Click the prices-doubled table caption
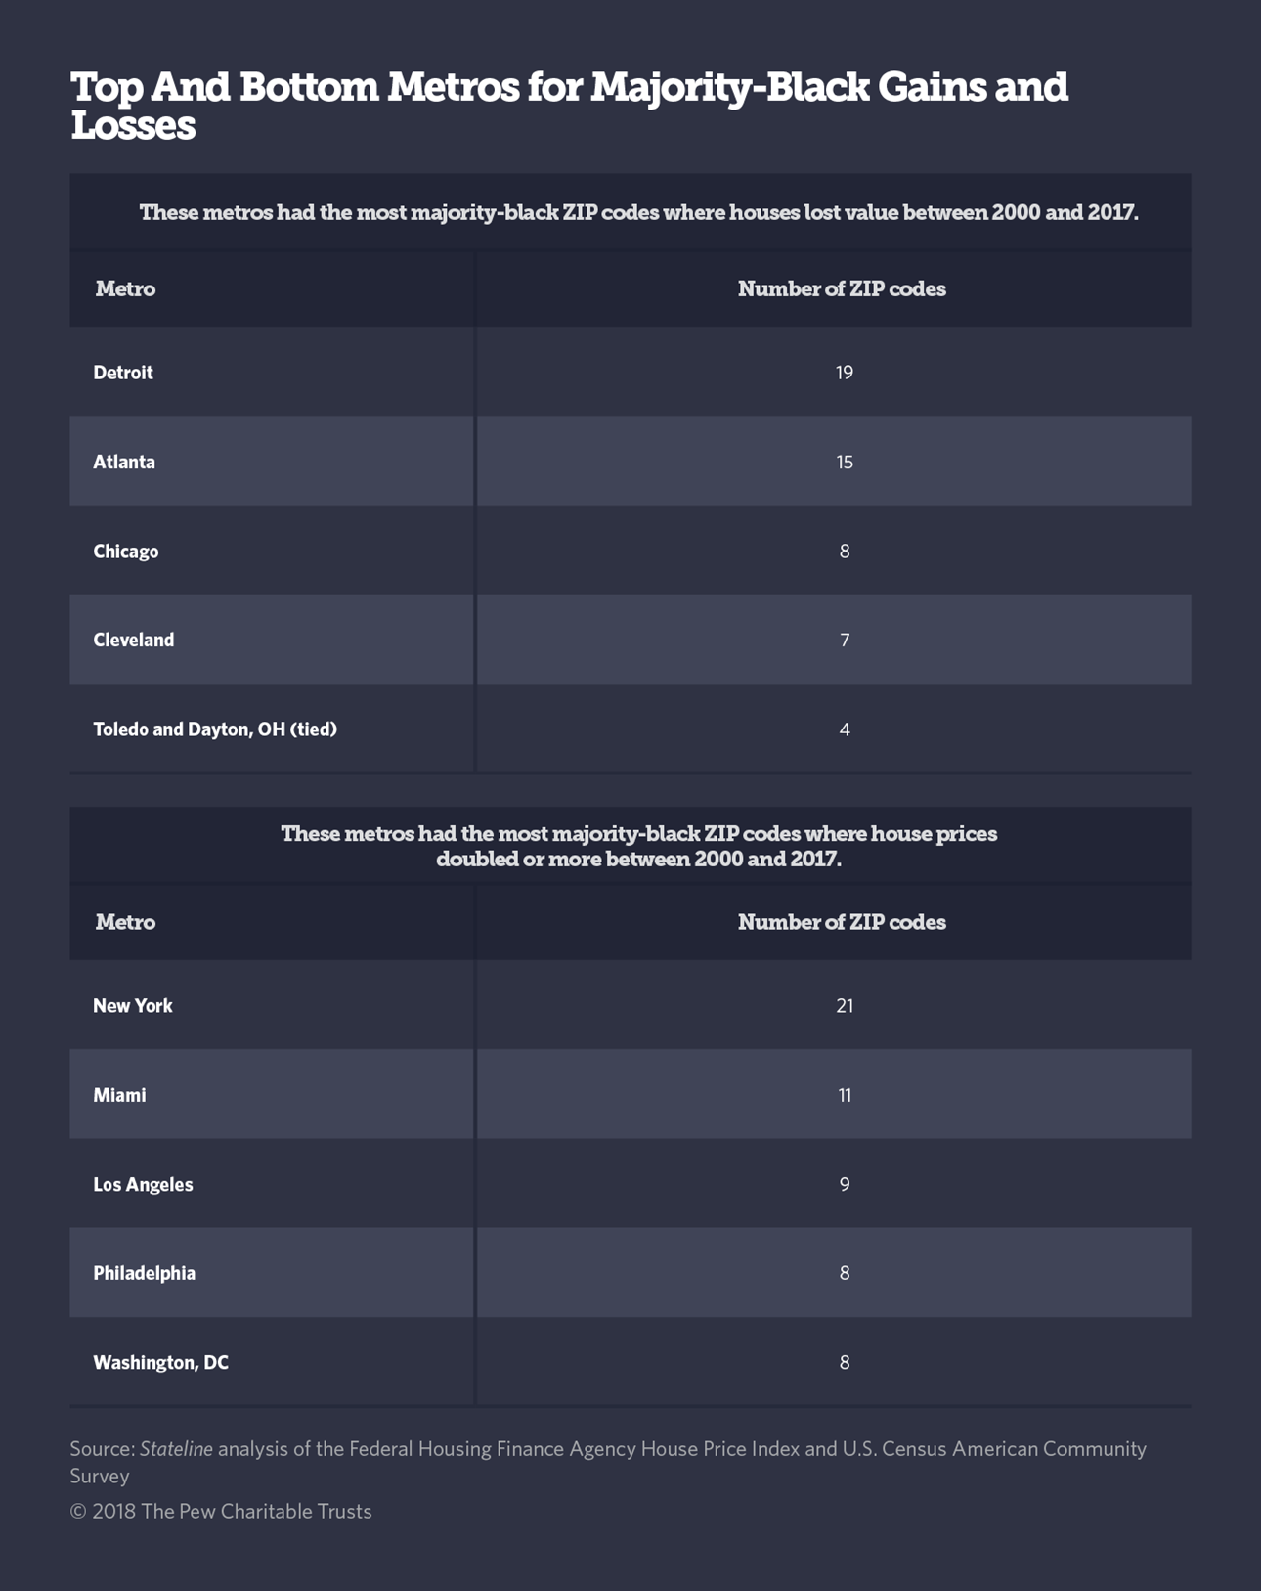1261x1591 pixels. click(638, 846)
